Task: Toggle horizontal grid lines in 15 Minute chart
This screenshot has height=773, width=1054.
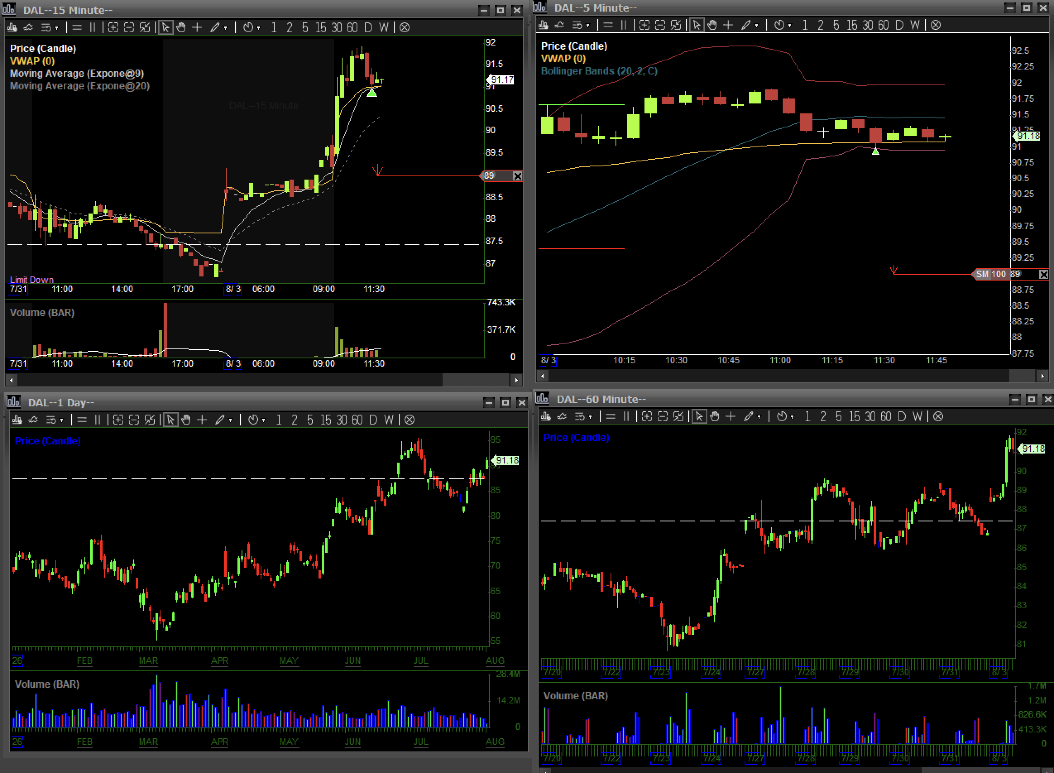Action: [77, 28]
